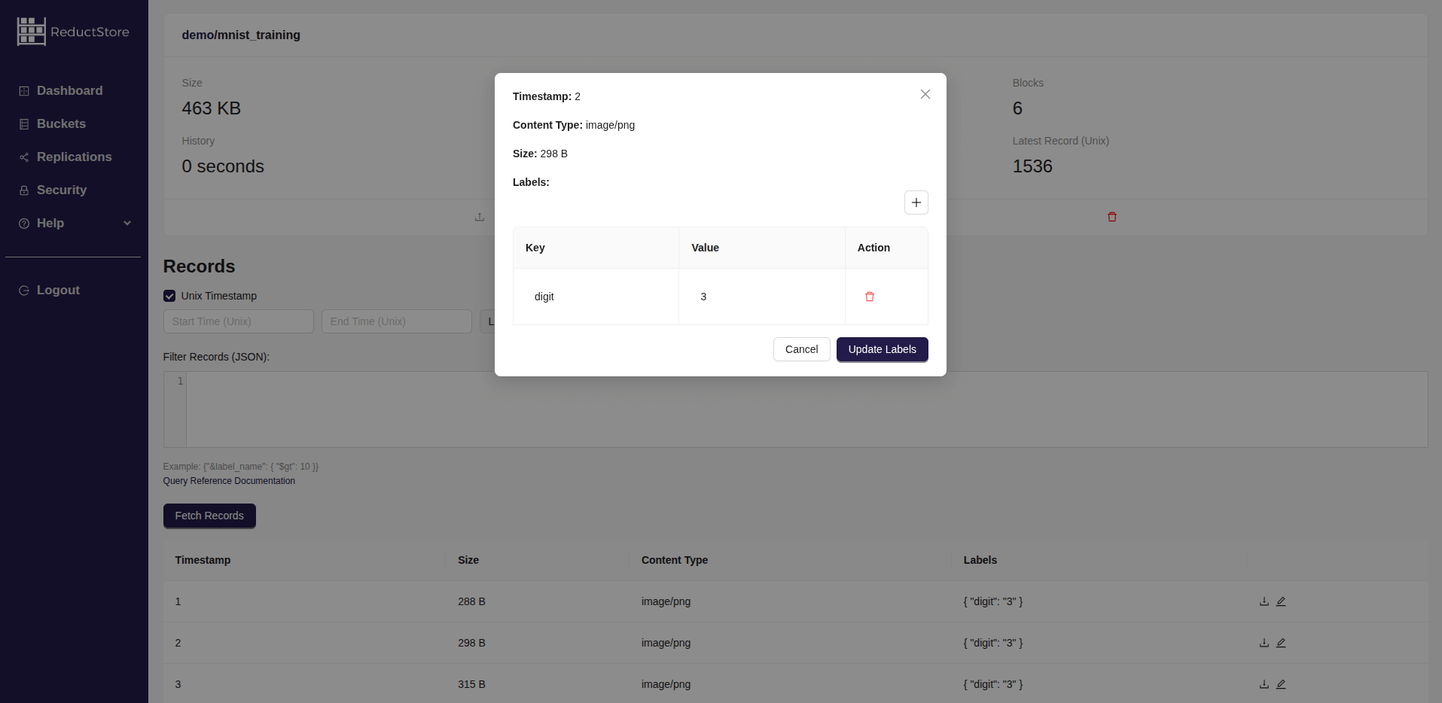The height and width of the screenshot is (703, 1442).
Task: Download the 298 B record
Action: [1264, 643]
